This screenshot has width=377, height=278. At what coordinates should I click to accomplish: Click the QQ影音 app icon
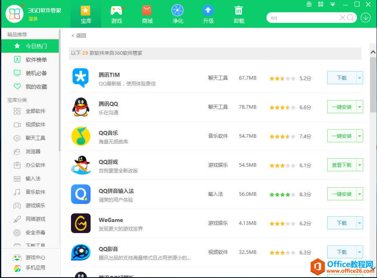81,252
